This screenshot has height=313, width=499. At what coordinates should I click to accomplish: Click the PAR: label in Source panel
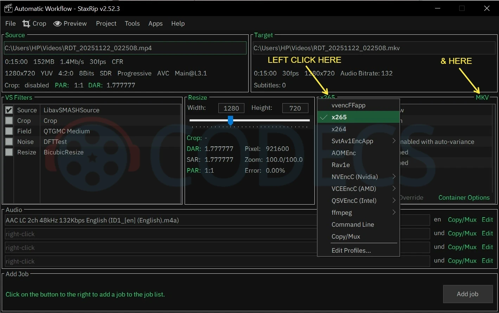62,85
